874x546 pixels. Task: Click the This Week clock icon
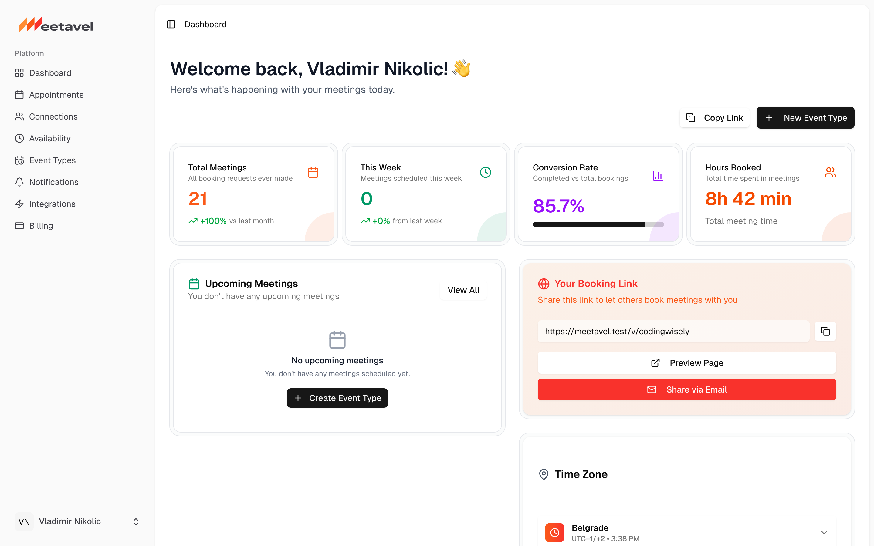(485, 172)
